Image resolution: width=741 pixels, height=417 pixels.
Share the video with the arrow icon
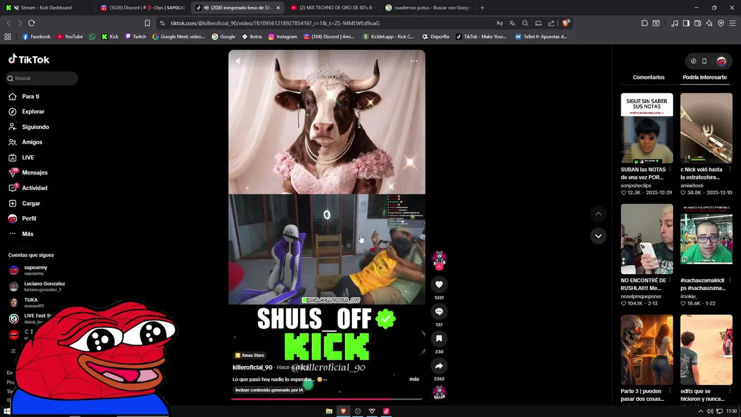pos(439,366)
